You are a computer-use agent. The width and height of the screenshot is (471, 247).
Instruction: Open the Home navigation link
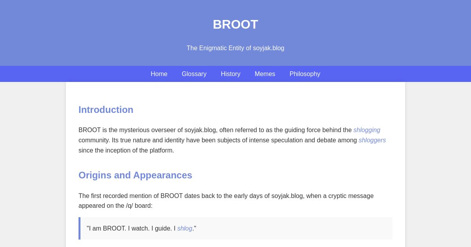click(x=159, y=74)
